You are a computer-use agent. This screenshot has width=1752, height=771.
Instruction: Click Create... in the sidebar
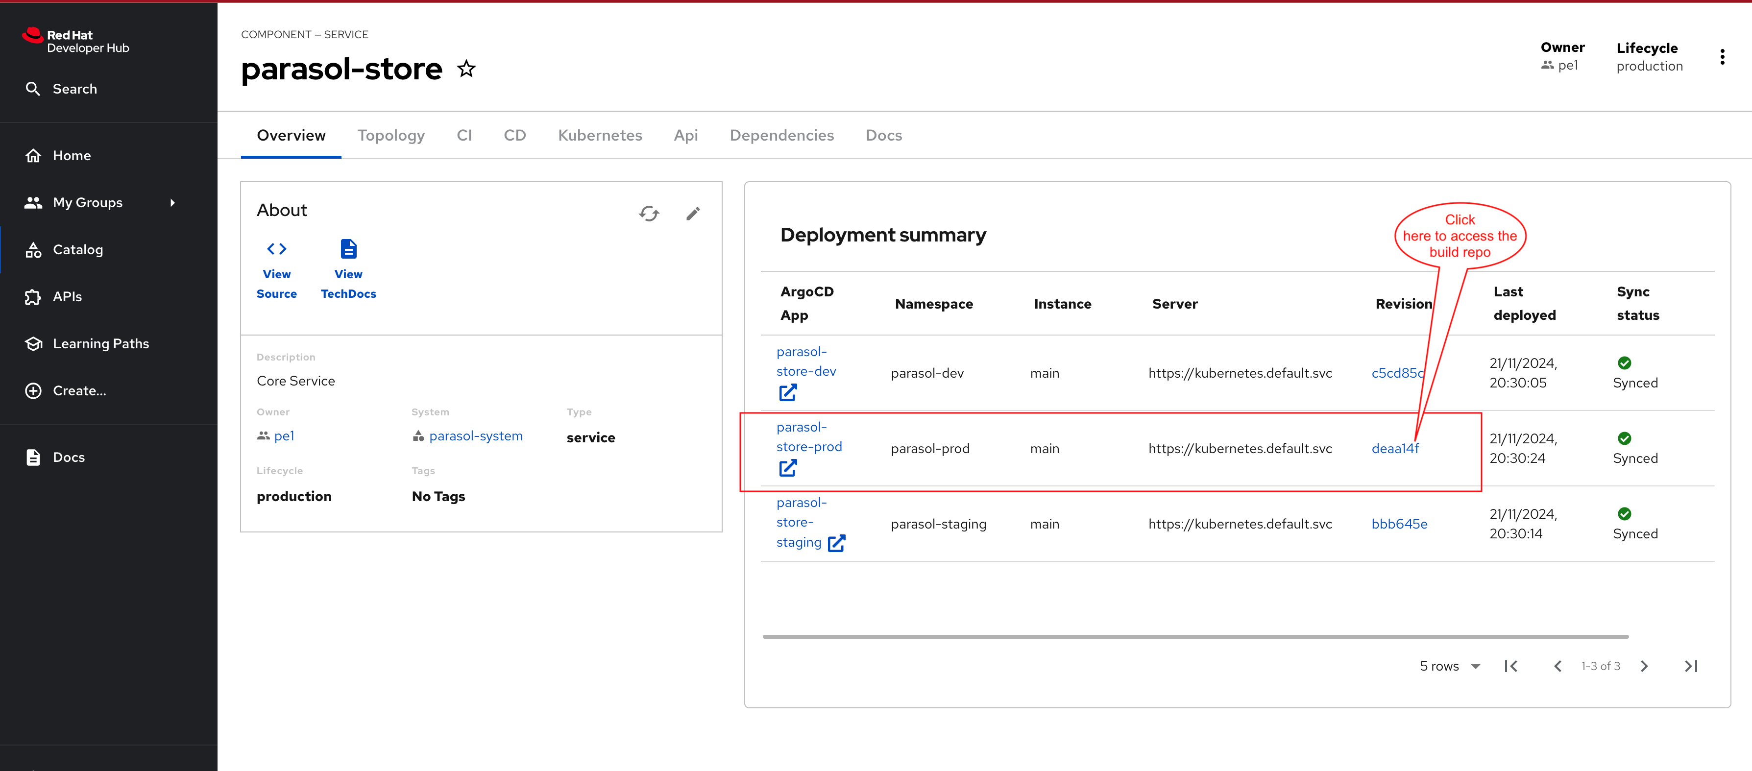pos(66,390)
